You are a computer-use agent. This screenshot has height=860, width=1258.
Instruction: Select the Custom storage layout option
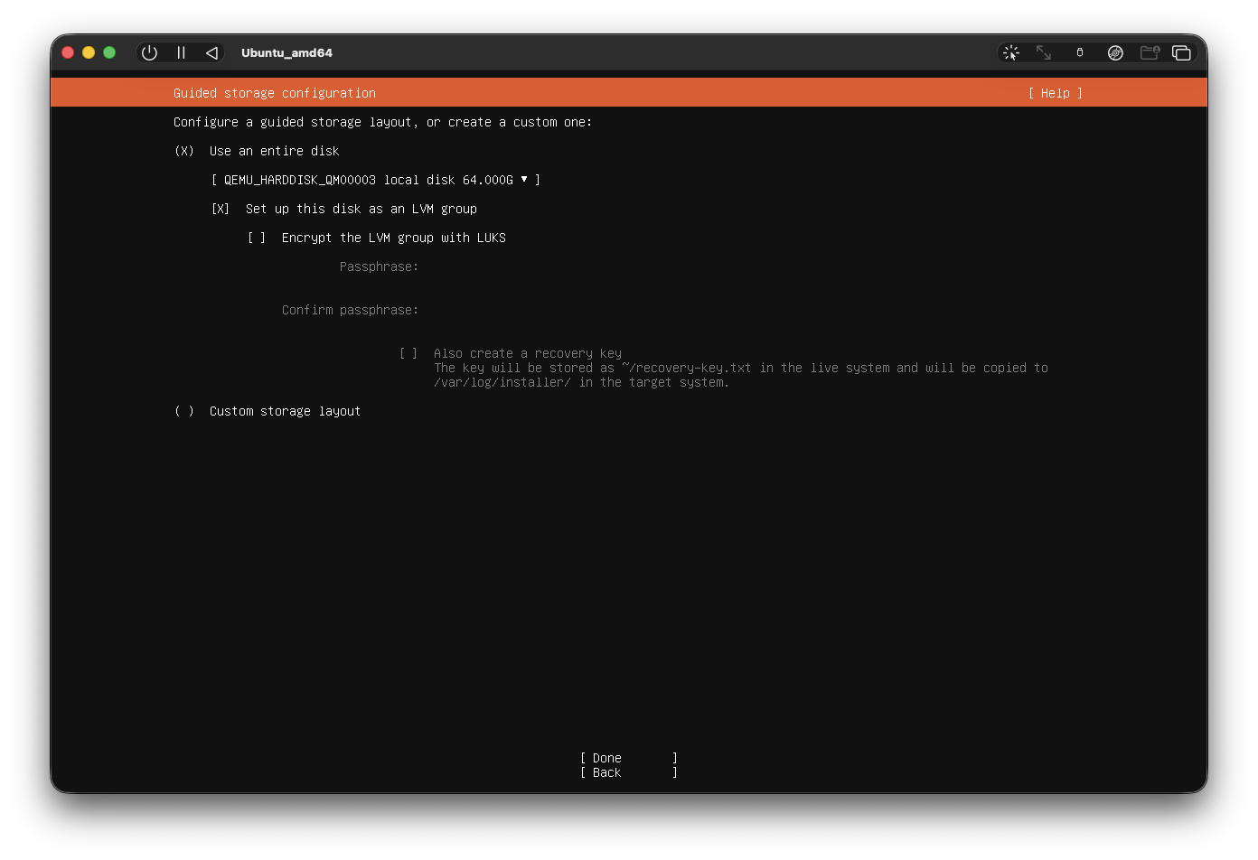click(184, 411)
